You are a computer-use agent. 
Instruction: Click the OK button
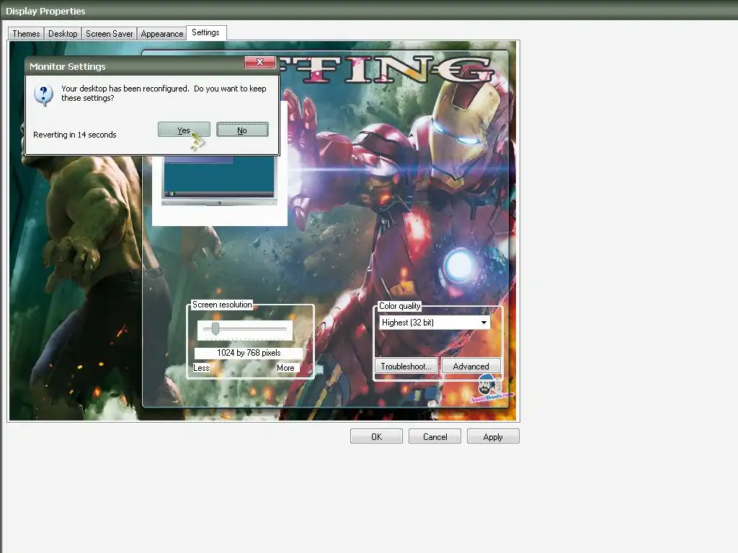point(376,436)
